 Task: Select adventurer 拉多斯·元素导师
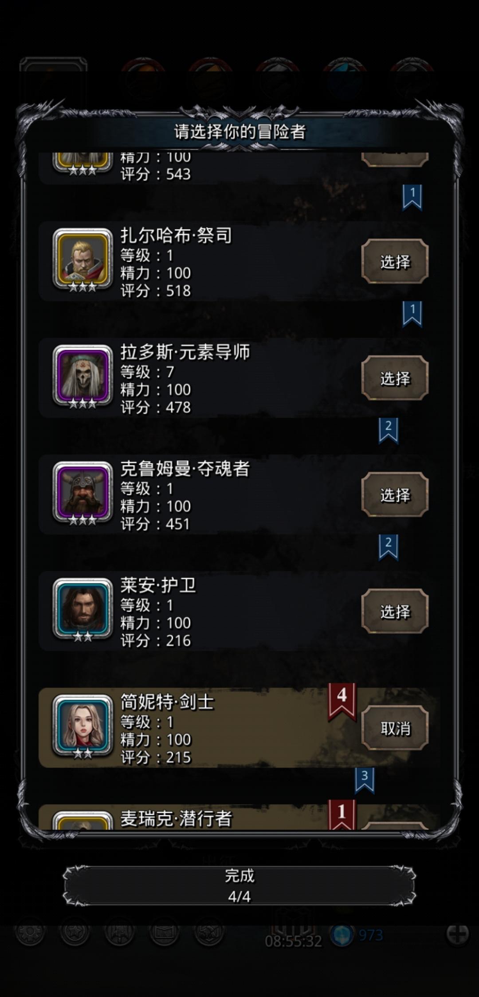tap(395, 378)
